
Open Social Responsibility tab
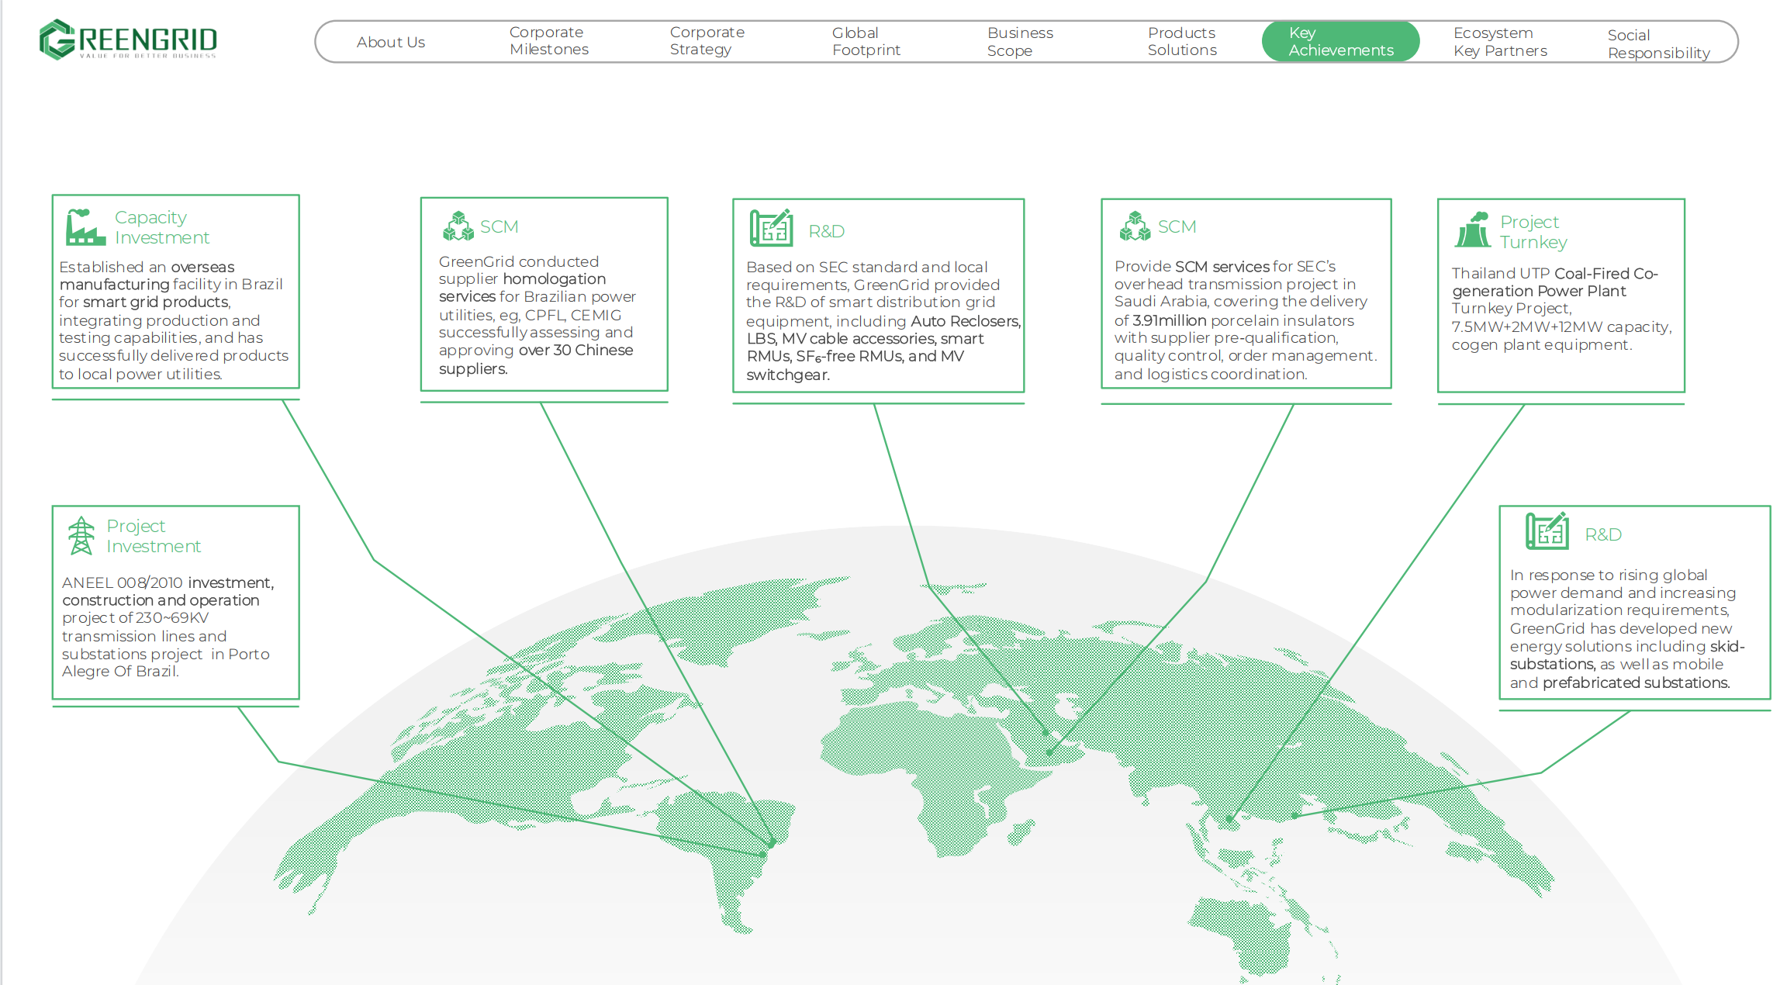click(x=1658, y=44)
